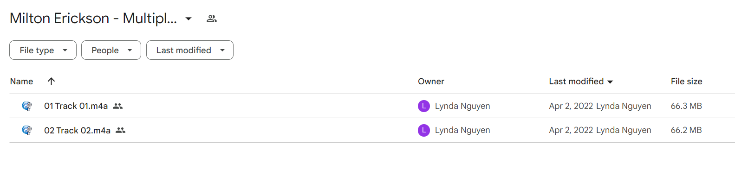Viewport: 735px width, 189px height.
Task: Click the sort direction arrow beside Name
Action: (x=51, y=81)
